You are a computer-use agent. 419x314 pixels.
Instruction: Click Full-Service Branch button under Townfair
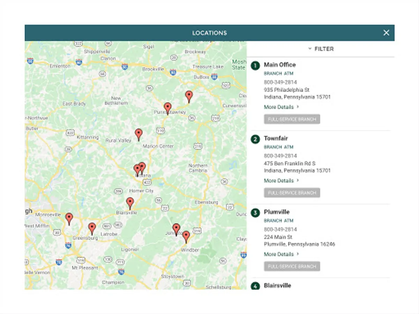pyautogui.click(x=292, y=193)
